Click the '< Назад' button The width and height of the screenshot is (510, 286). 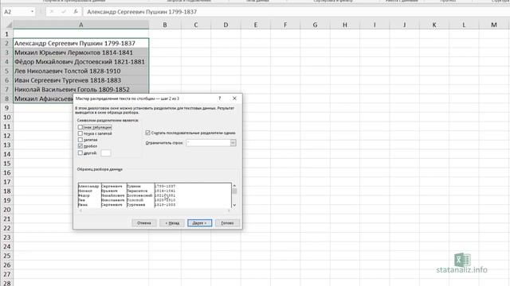172,222
